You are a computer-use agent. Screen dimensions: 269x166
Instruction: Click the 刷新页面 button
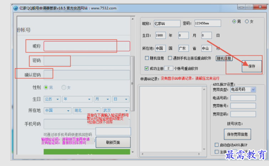[113, 142]
